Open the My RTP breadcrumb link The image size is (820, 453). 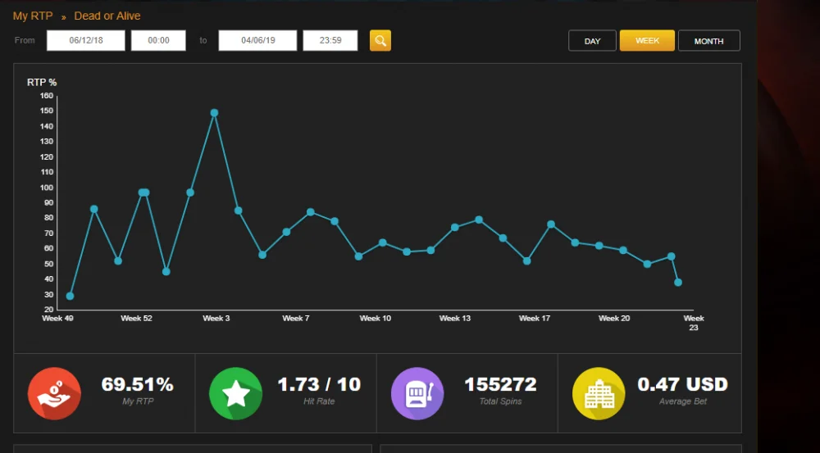tap(33, 16)
